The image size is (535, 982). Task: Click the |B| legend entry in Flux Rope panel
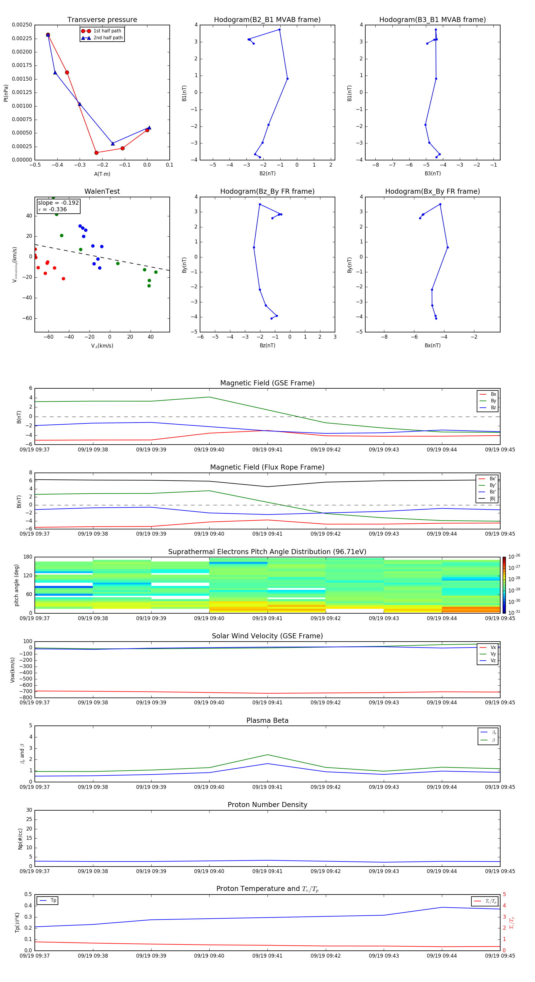pyautogui.click(x=487, y=499)
